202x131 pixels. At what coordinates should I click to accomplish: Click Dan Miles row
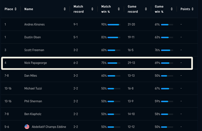pyautogui.click(x=99, y=76)
